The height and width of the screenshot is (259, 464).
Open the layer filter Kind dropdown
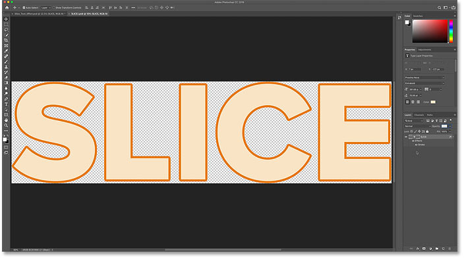point(414,121)
